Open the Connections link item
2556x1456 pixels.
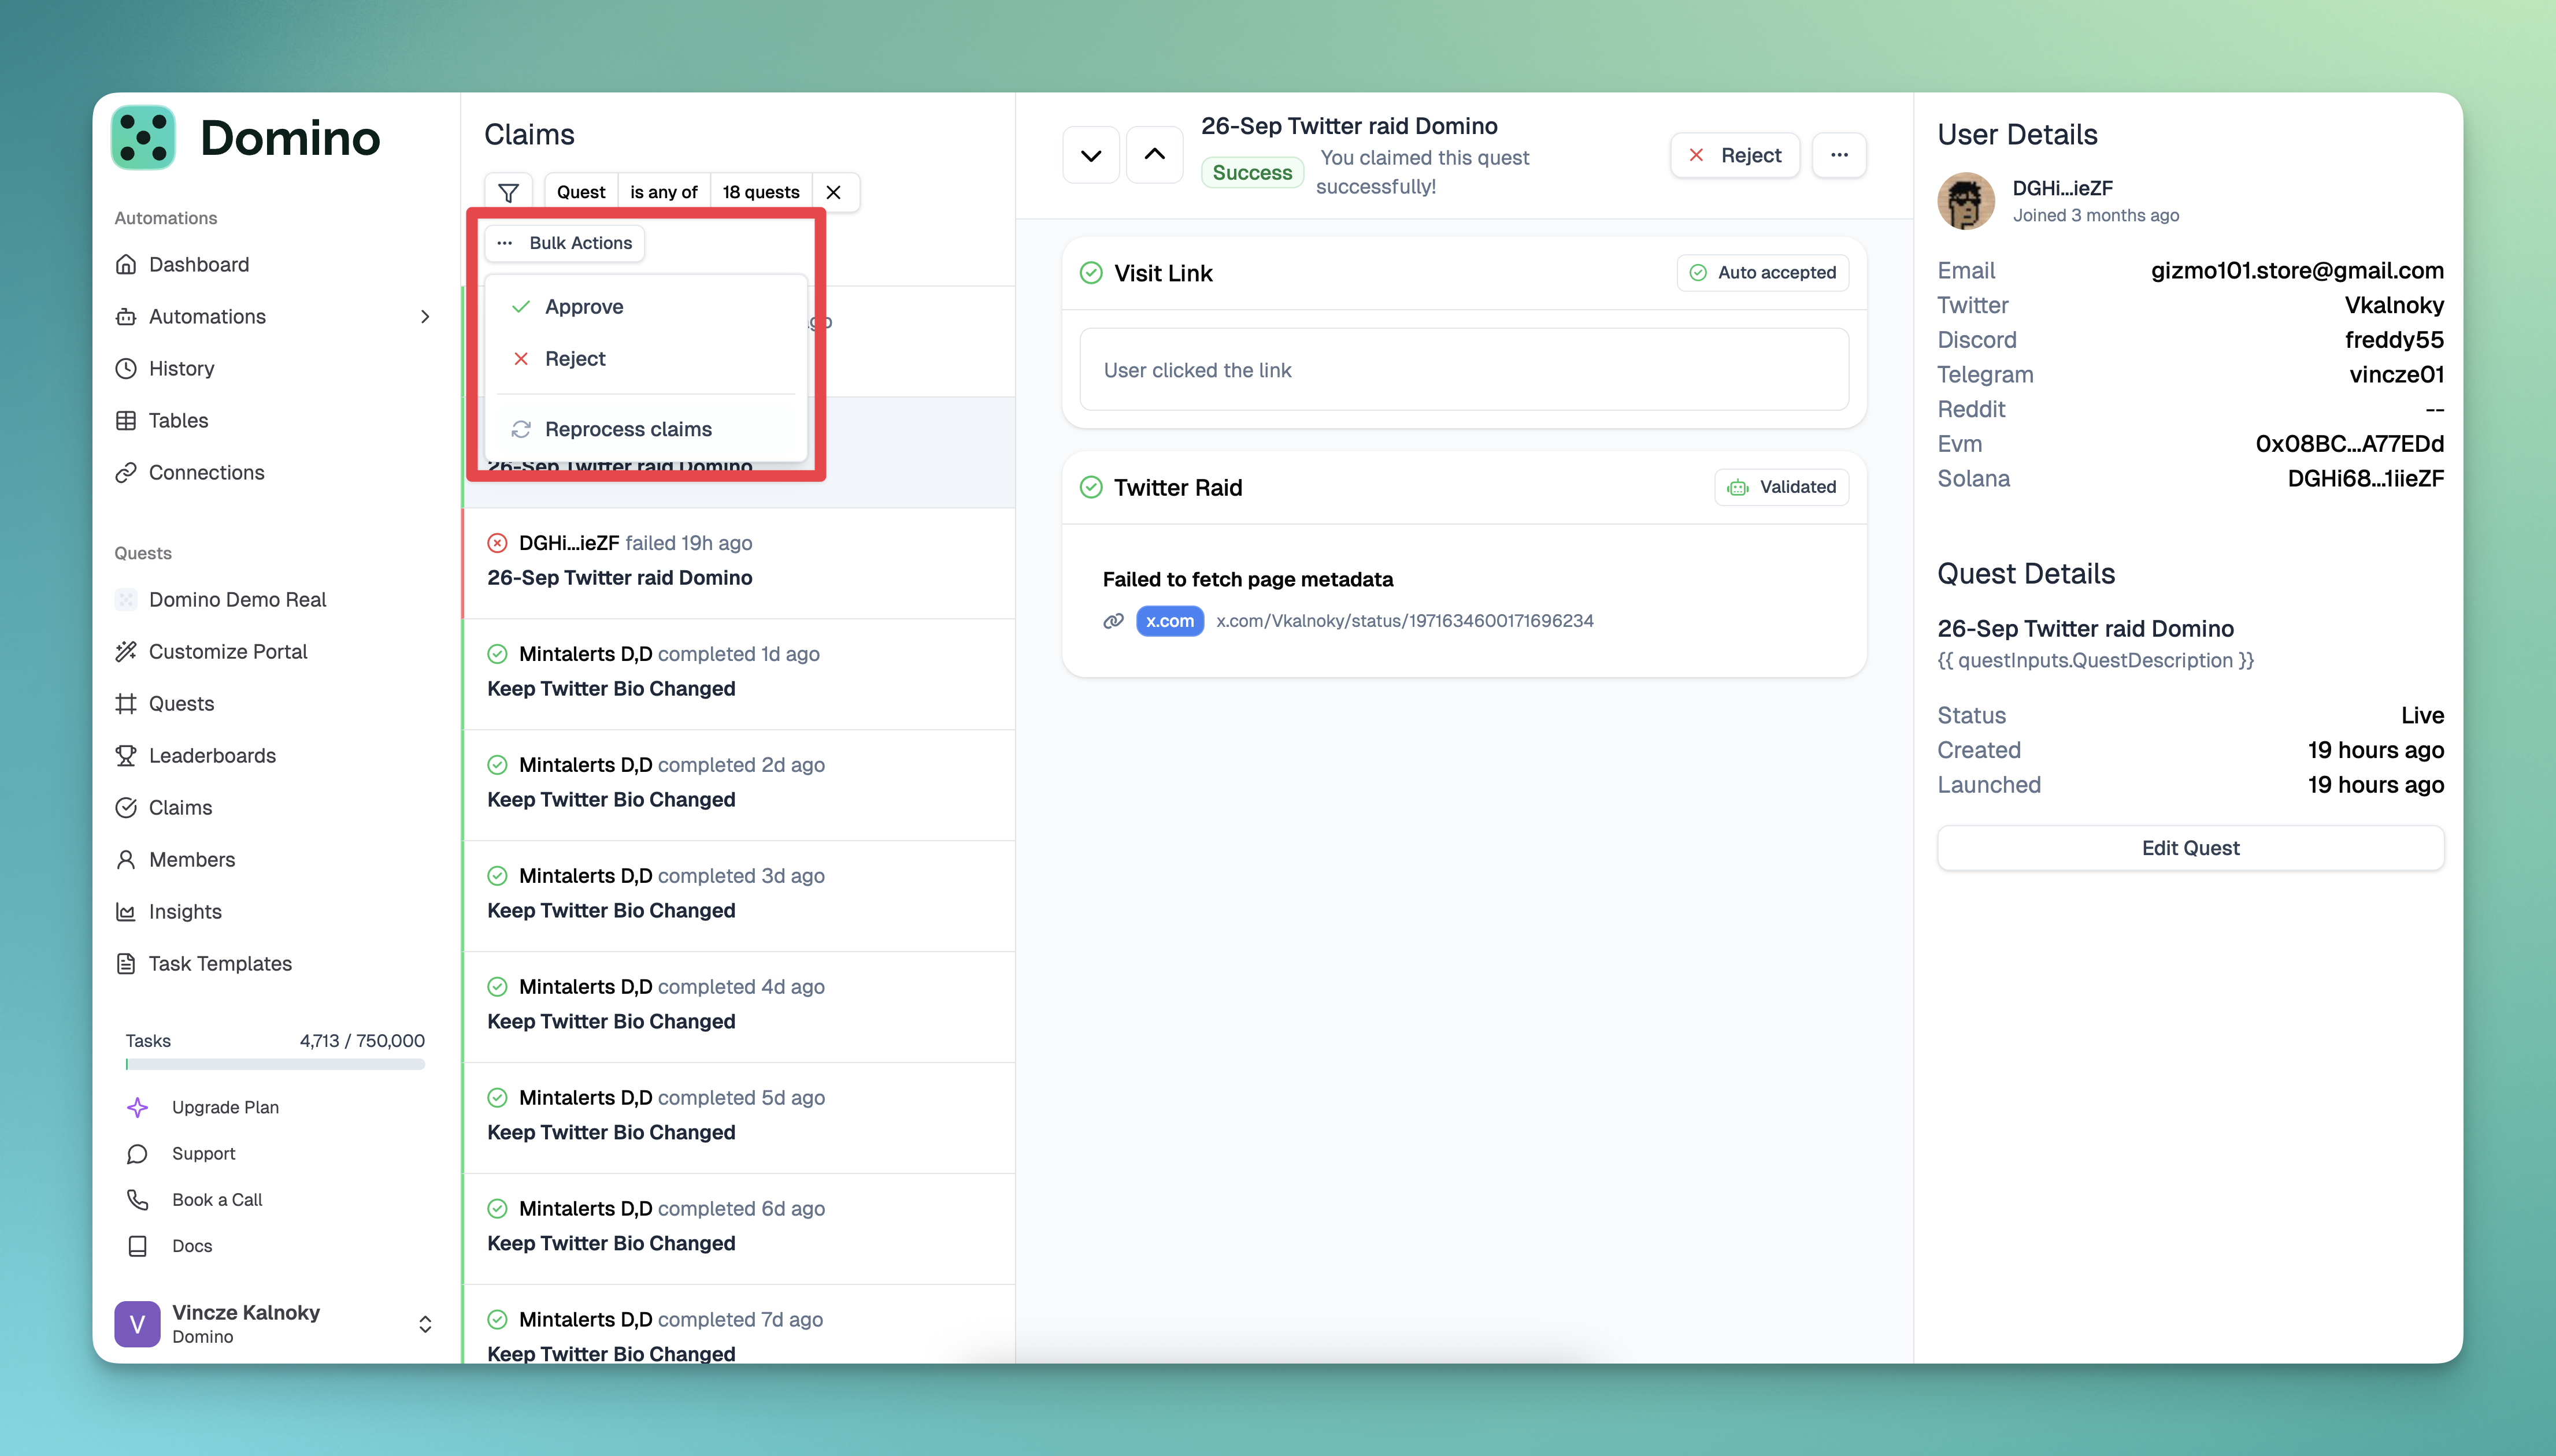point(205,472)
